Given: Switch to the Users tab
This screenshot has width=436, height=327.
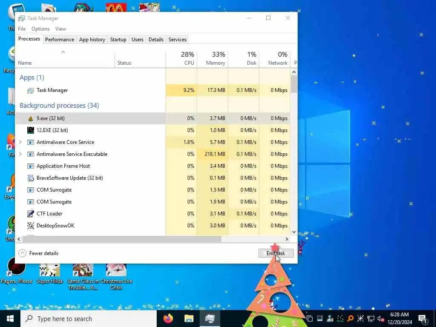Looking at the screenshot, I should [138, 40].
